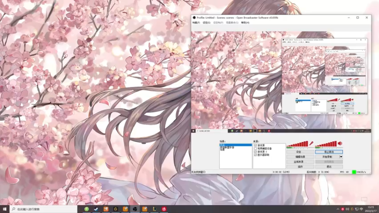
Task: Click the 编辑场景 button
Action: tap(300, 157)
